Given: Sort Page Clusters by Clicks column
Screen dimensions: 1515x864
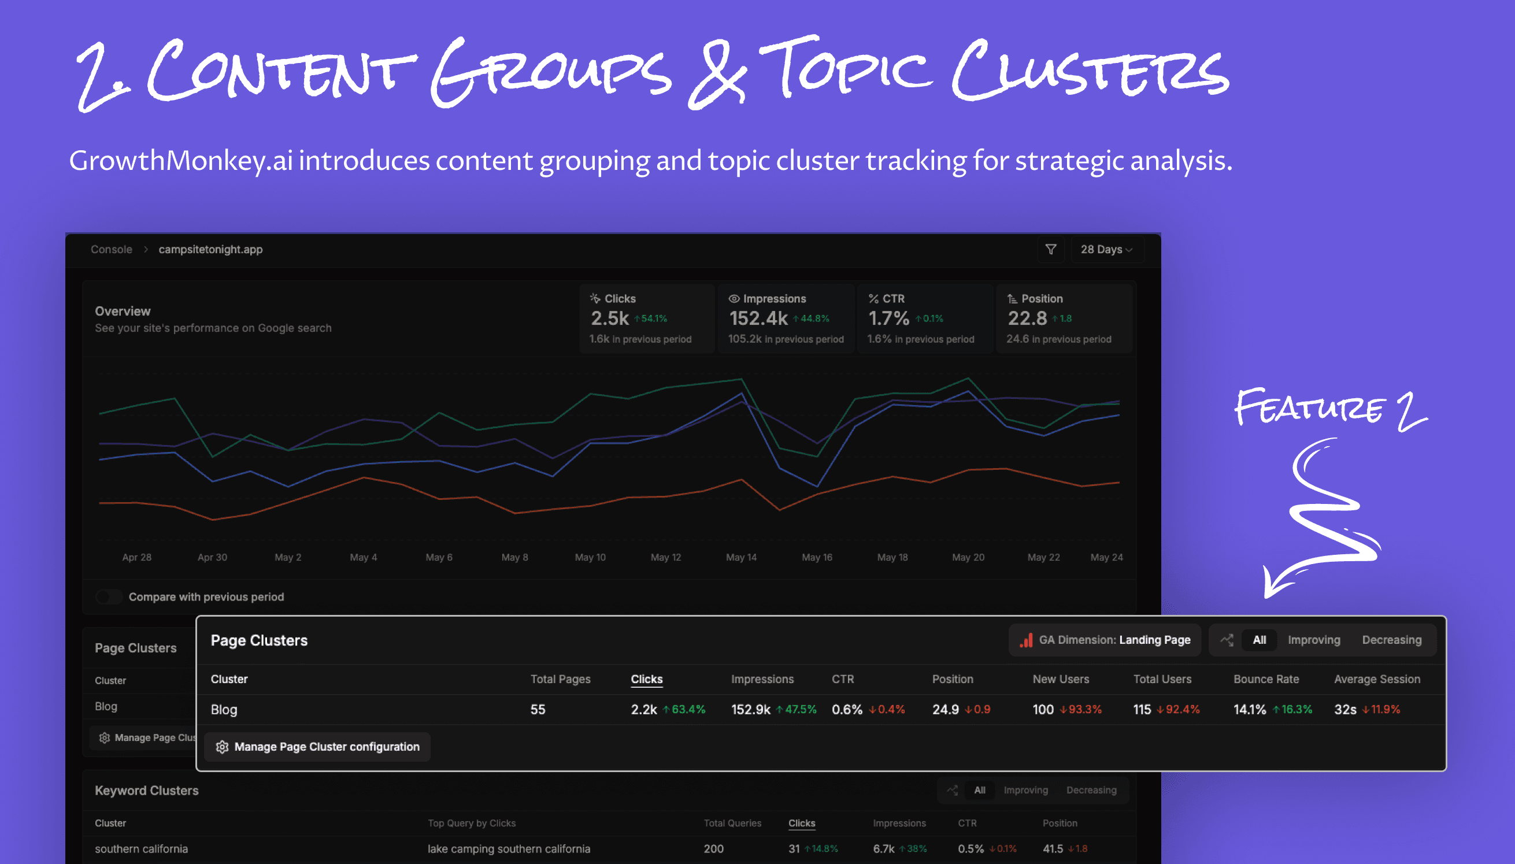Looking at the screenshot, I should 647,679.
